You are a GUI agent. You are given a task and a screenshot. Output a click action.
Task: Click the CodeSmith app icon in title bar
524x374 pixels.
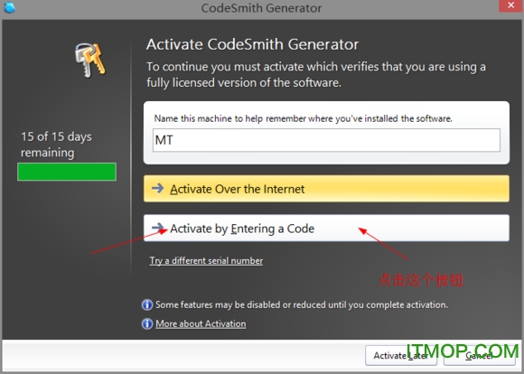[x=10, y=7]
